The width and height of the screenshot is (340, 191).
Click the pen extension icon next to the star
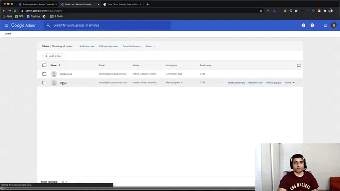pyautogui.click(x=274, y=11)
